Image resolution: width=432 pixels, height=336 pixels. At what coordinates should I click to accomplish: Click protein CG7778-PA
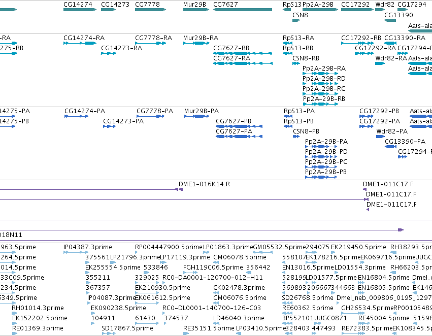[x=150, y=116]
